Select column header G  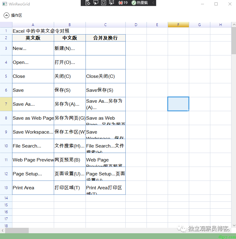pos(199,25)
